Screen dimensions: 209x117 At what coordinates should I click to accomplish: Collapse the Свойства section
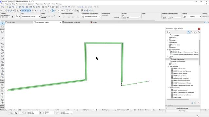point(167,106)
